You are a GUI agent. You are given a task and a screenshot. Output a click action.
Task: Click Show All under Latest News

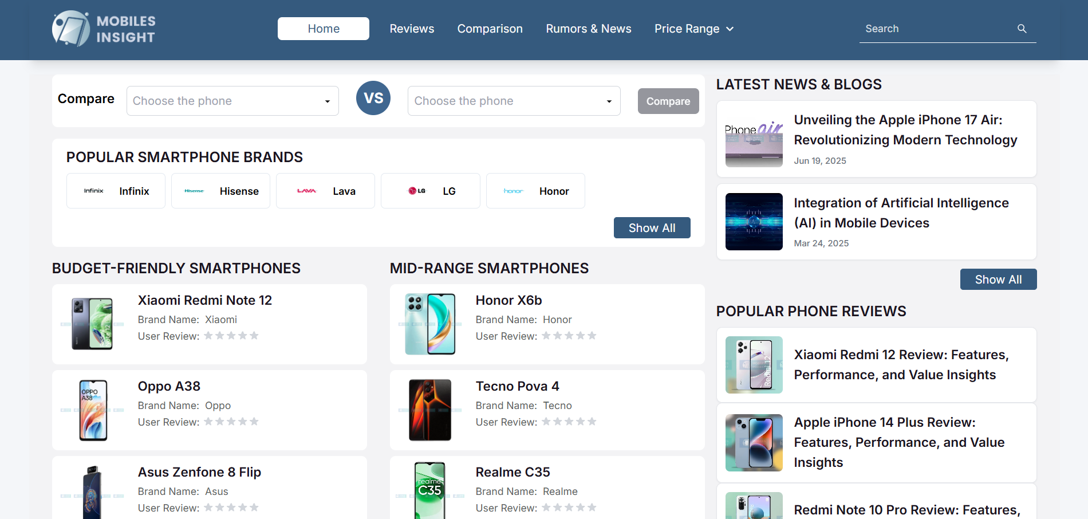[x=999, y=280]
